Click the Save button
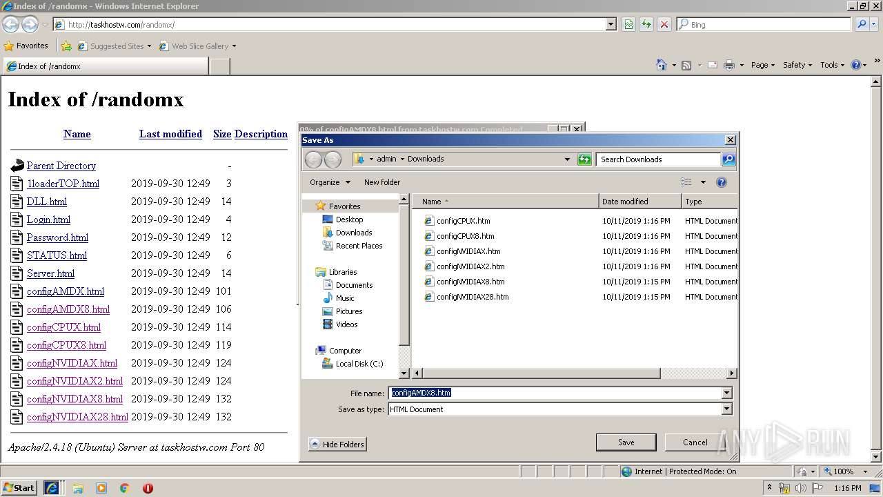 [626, 442]
